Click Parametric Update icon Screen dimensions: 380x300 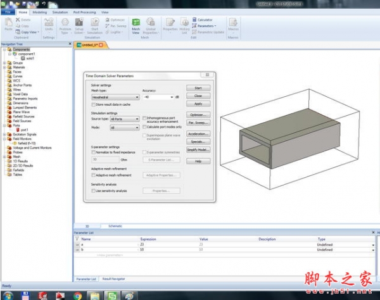click(x=194, y=32)
